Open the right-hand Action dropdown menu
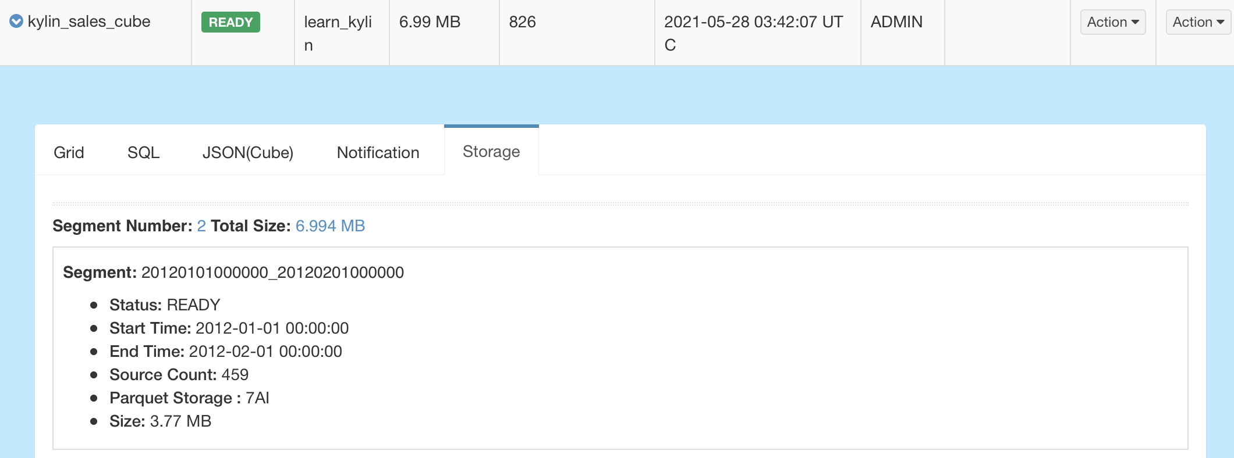1234x458 pixels. pyautogui.click(x=1198, y=22)
